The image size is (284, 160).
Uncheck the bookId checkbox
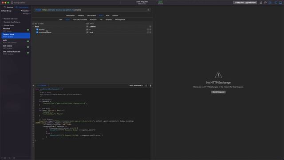(x=37, y=29)
